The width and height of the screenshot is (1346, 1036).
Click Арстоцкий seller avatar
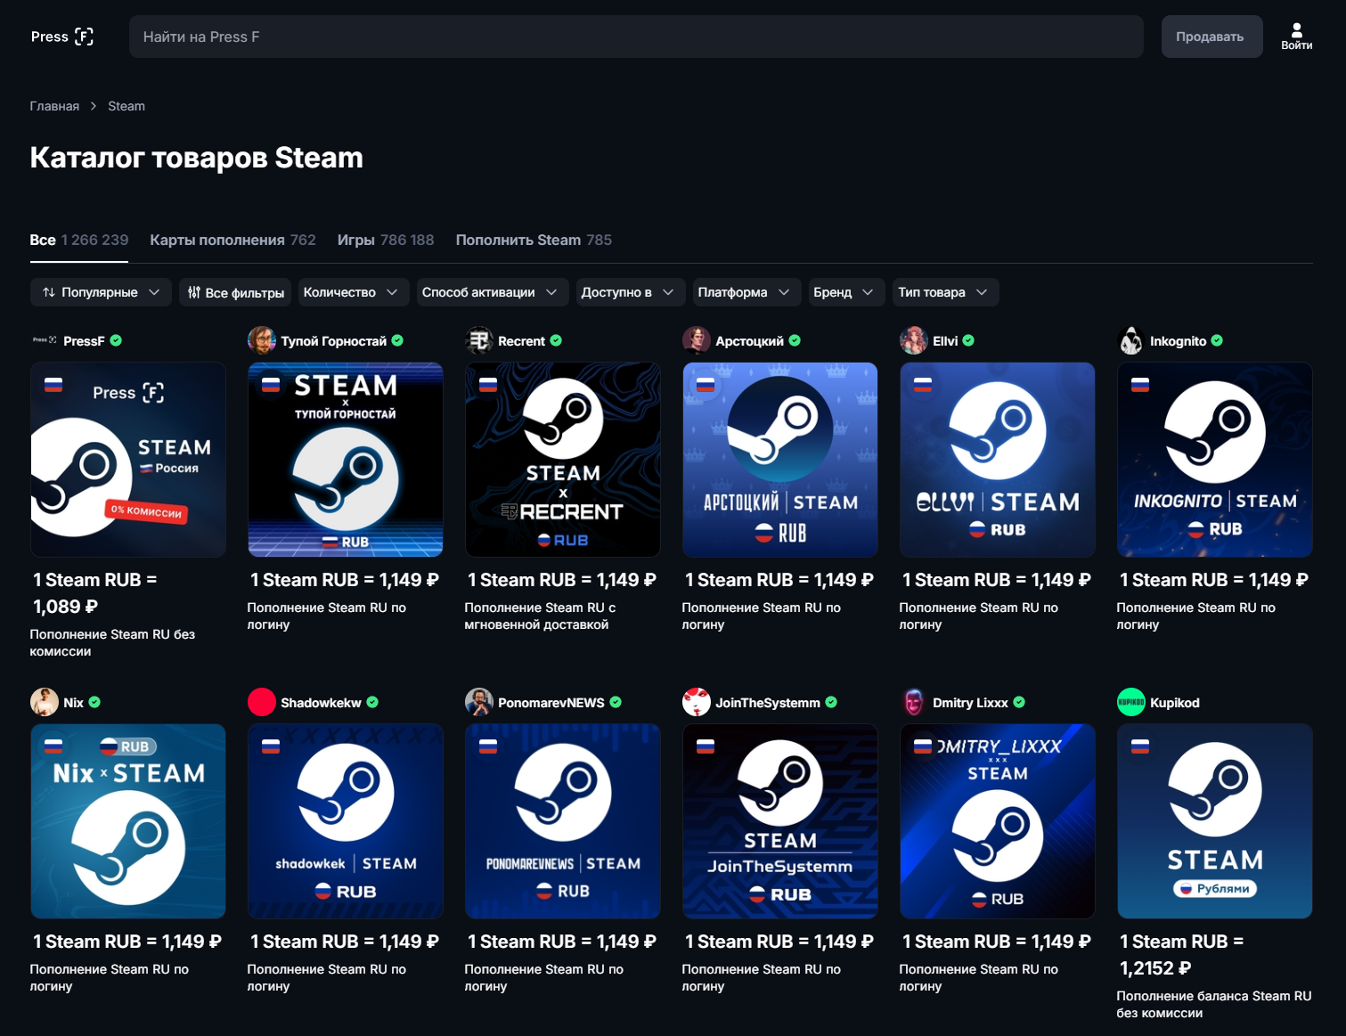click(x=697, y=340)
